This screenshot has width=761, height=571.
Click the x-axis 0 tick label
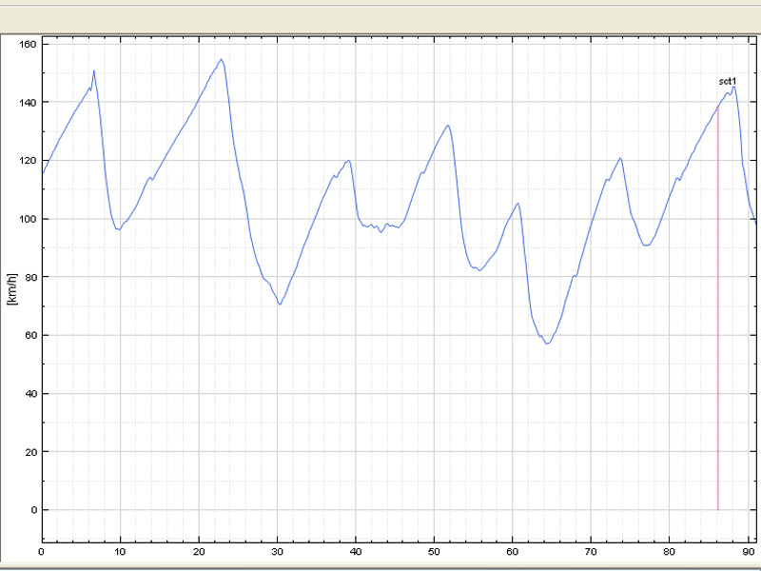[41, 552]
